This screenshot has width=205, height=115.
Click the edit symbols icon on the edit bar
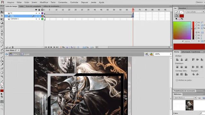152,54
